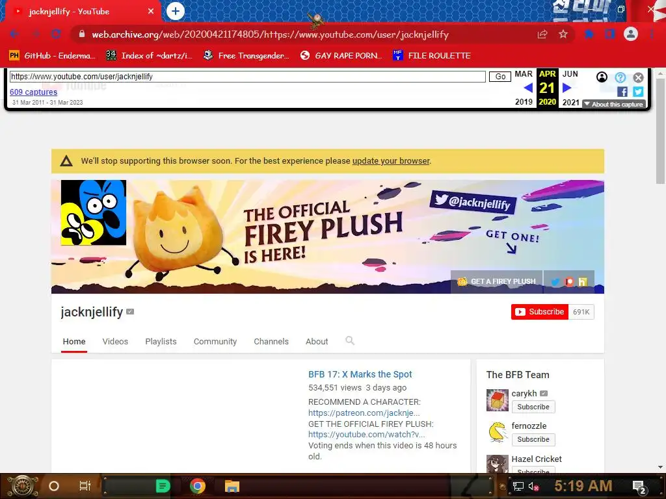
Task: Open the '609 captures' link
Action: [33, 92]
